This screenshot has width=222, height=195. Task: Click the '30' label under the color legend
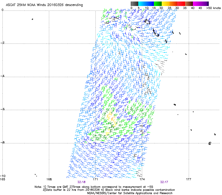coord(177,8)
